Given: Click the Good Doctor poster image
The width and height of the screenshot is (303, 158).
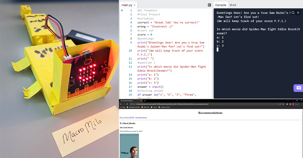Looking at the screenshot, I should pyautogui.click(x=129, y=146).
